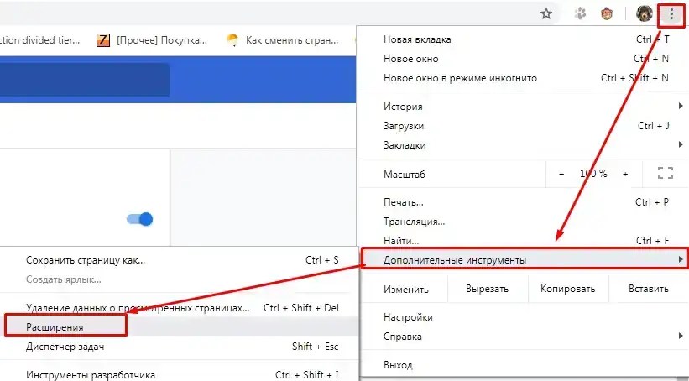Decrease zoom with minus button
The width and height of the screenshot is (689, 381).
(x=561, y=174)
